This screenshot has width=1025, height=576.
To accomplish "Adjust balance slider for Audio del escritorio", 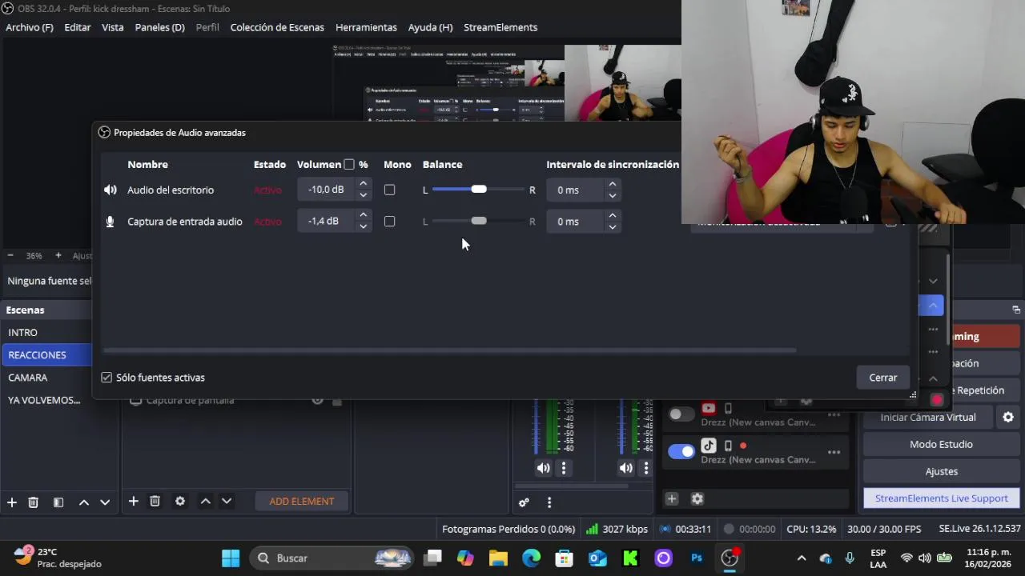I will point(479,190).
